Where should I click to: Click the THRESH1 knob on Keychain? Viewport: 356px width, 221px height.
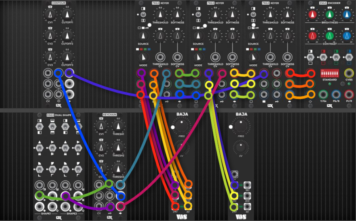click(x=118, y=126)
